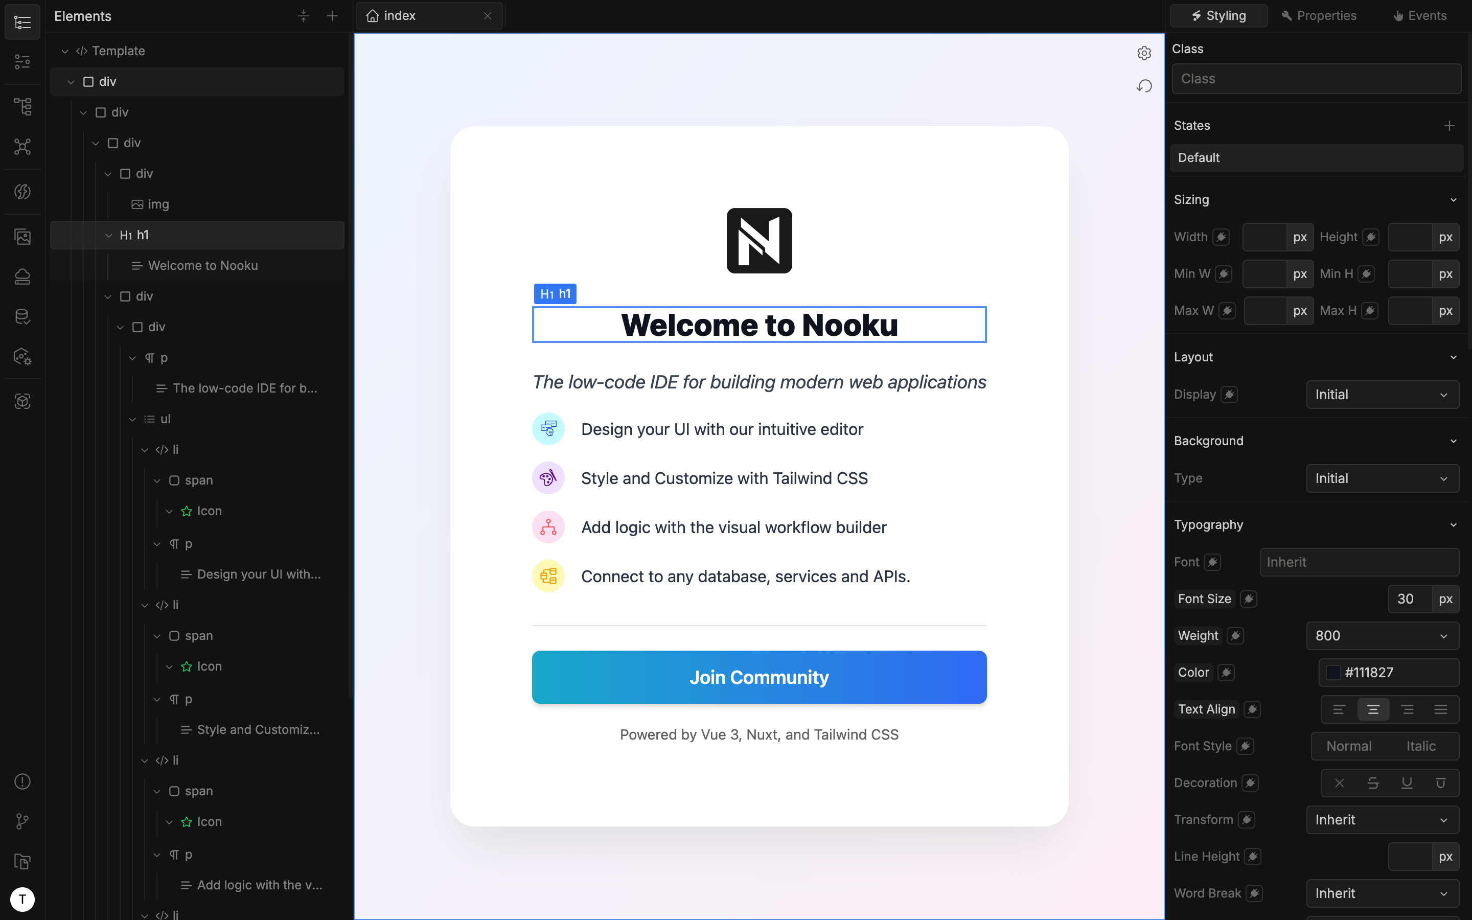Collapse the ul tree node

(x=132, y=419)
